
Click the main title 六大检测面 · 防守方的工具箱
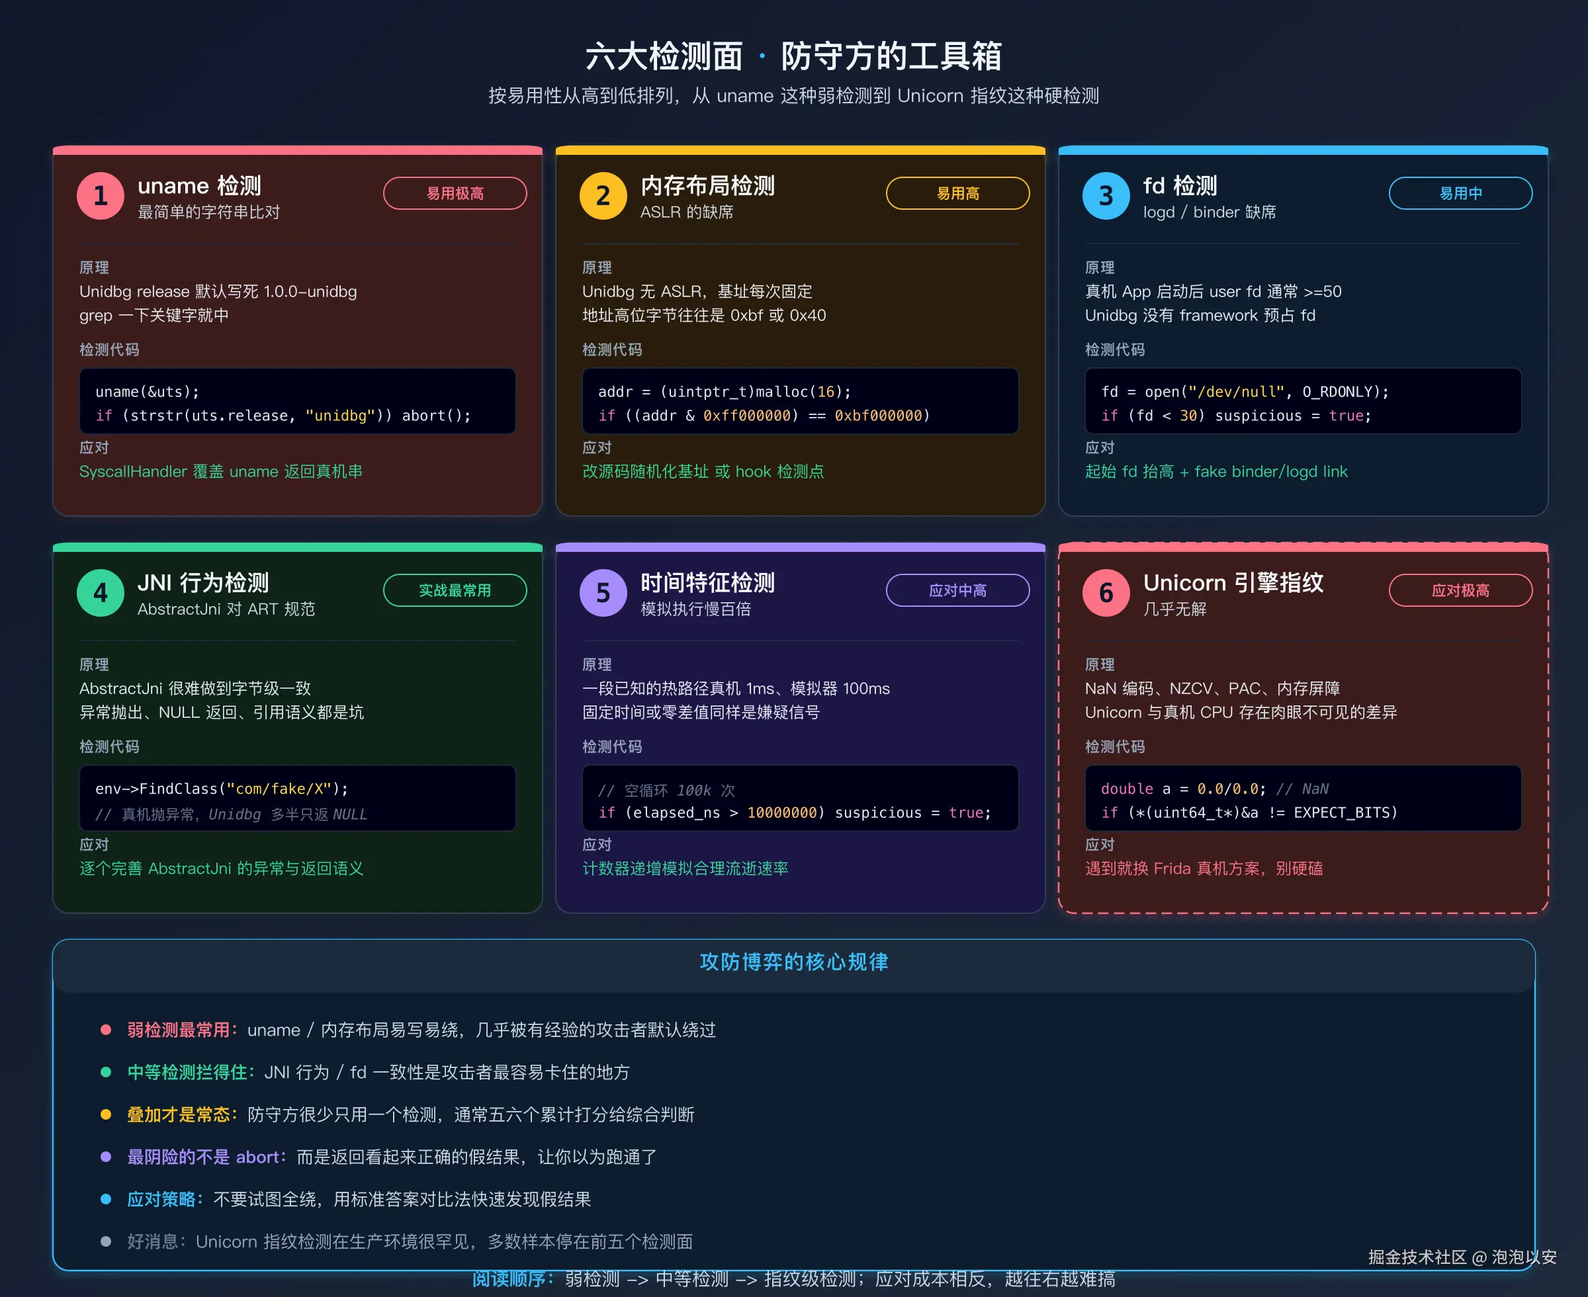pos(793,57)
